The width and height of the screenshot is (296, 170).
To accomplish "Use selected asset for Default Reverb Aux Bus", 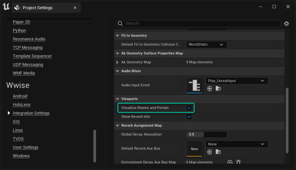I will coord(210,152).
